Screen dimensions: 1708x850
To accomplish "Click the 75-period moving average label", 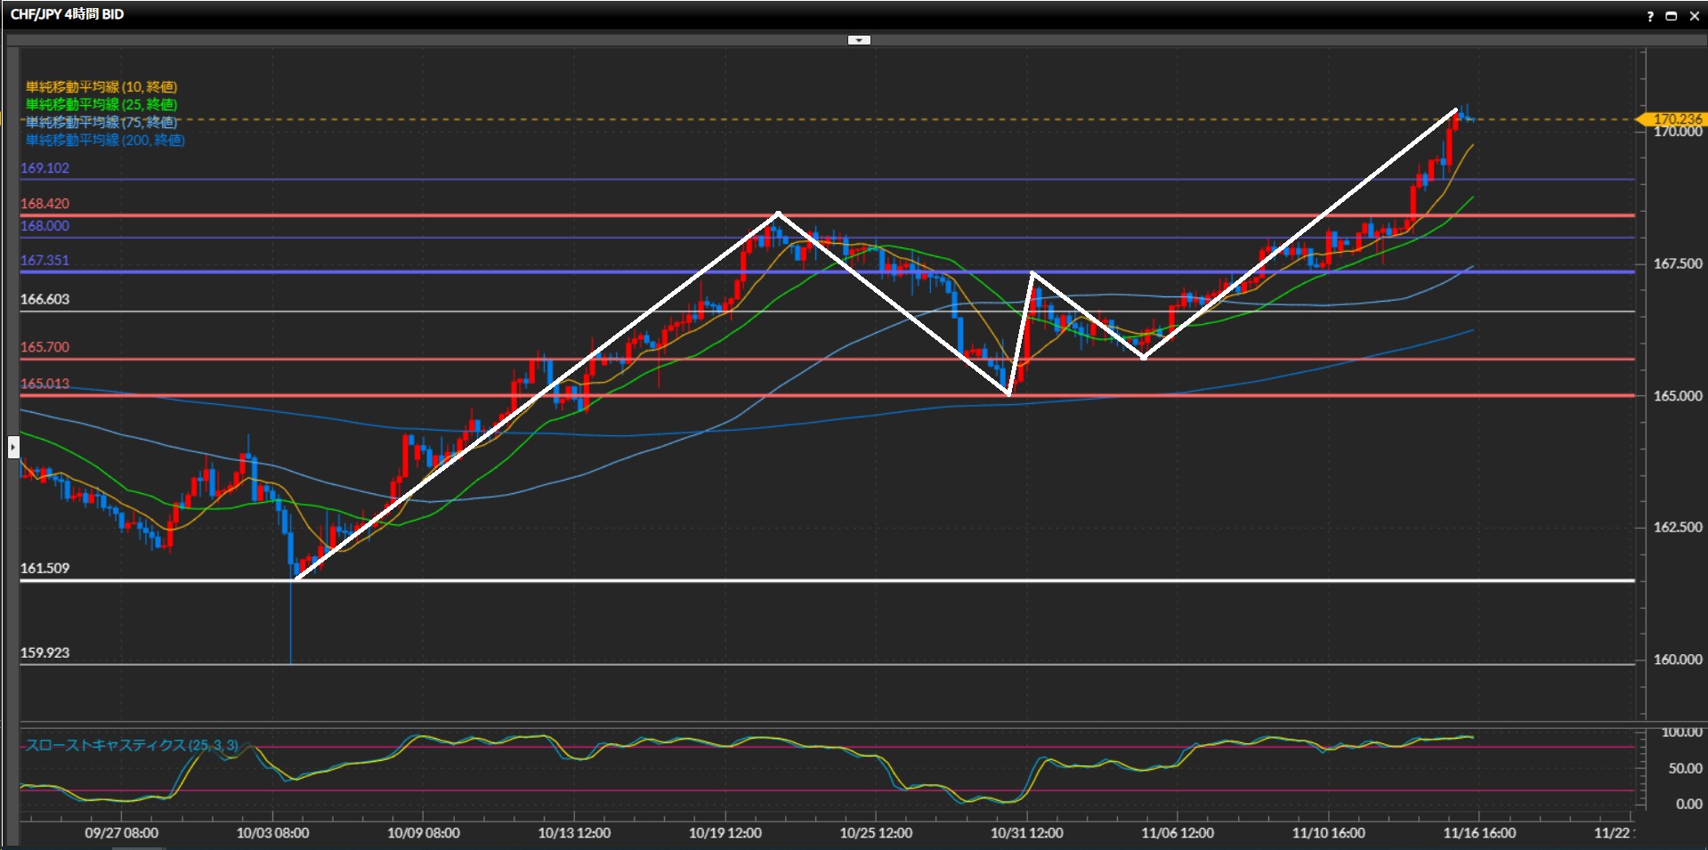I will click(x=101, y=122).
